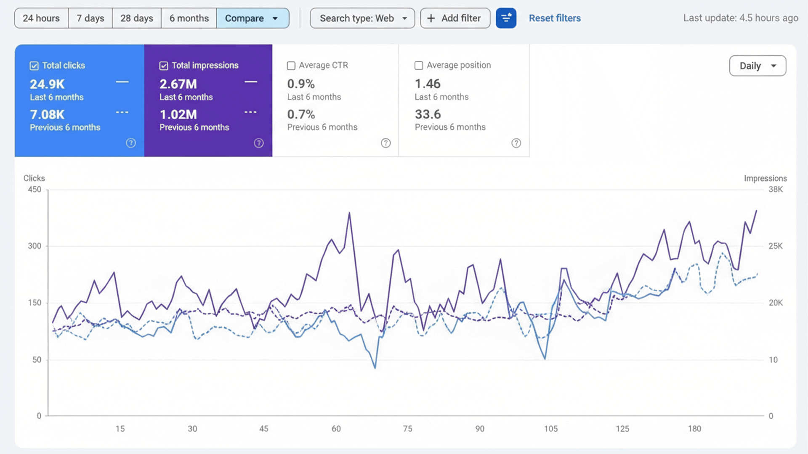Click the dashed line legend on Total impressions

pos(251,112)
